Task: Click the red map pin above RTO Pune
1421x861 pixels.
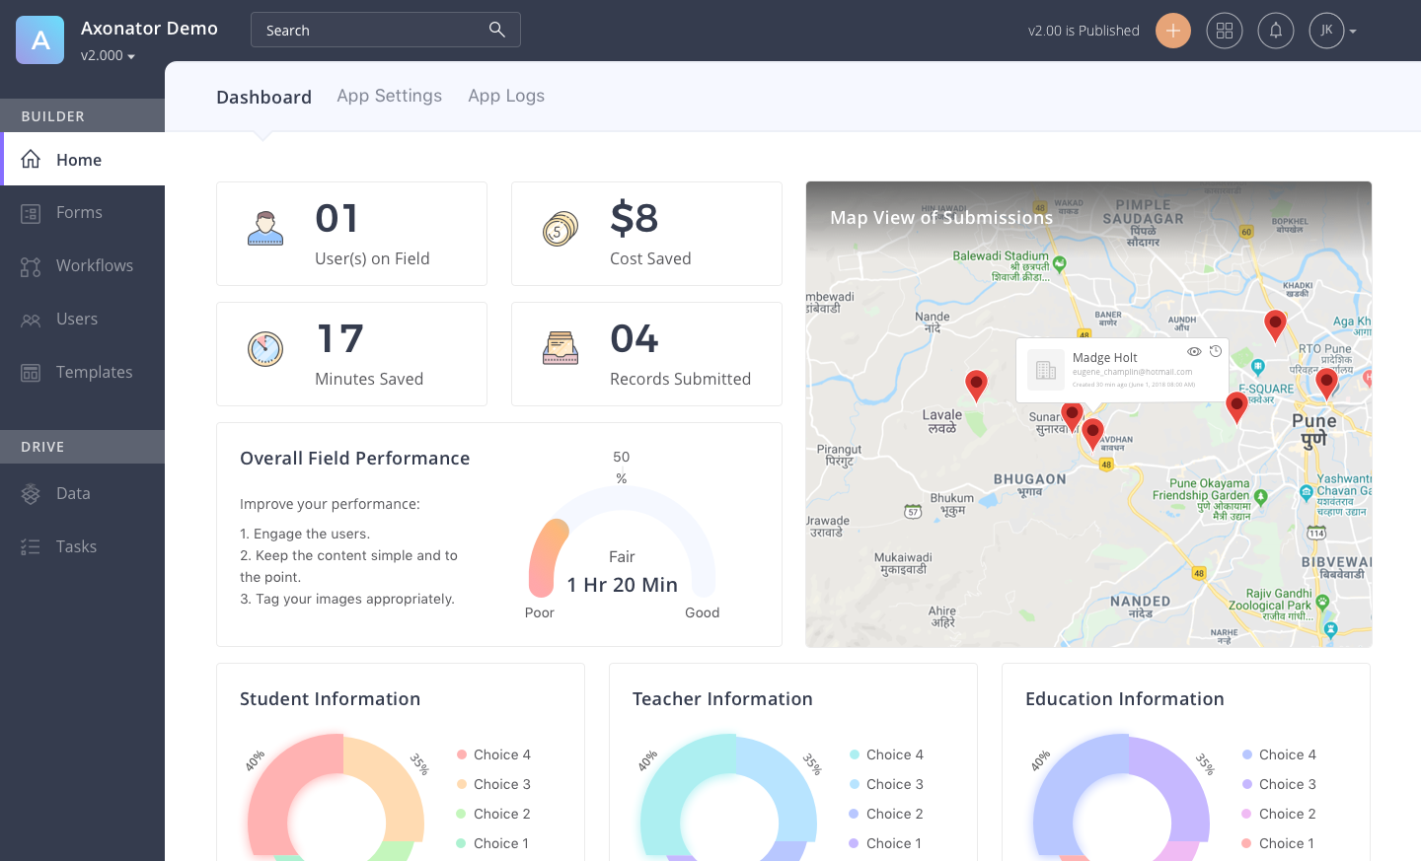Action: [1275, 324]
